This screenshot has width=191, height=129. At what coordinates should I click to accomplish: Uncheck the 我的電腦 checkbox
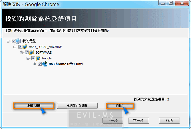click(x=13, y=41)
